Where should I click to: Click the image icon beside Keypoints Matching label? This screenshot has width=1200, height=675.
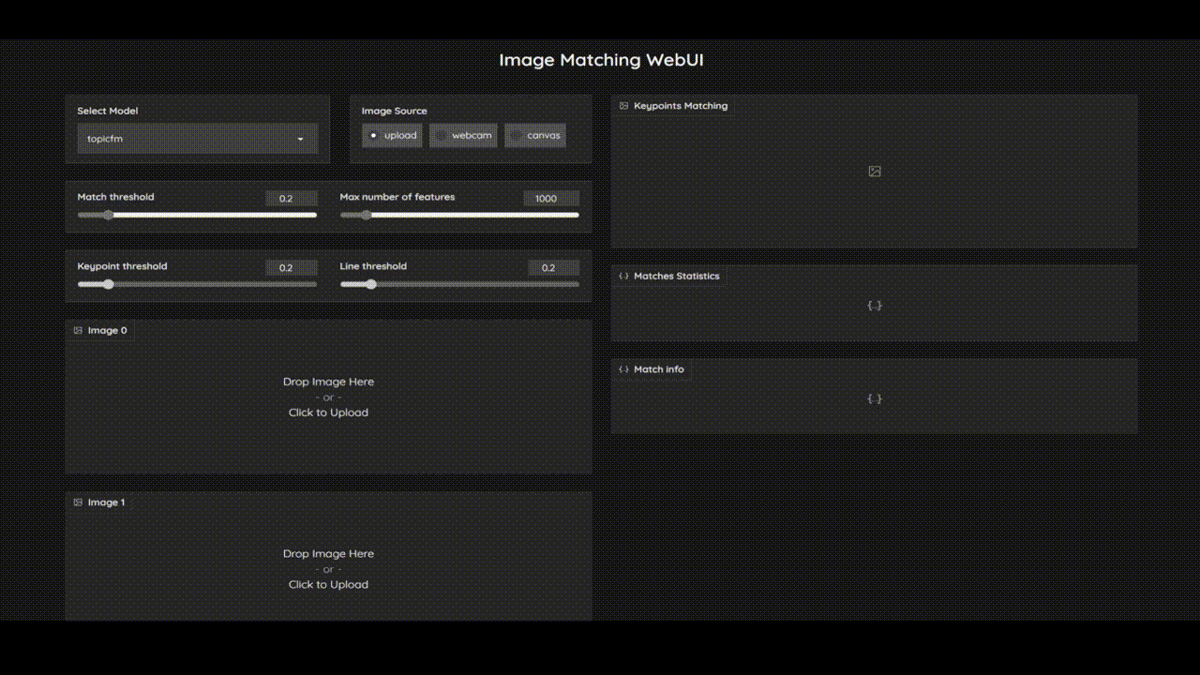click(x=623, y=106)
